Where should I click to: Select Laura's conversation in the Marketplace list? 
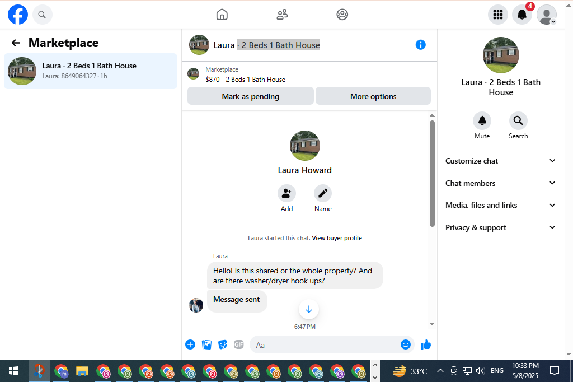(x=91, y=71)
